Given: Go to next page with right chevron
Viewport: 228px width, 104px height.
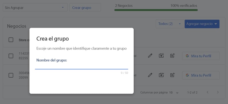Looking at the screenshot, I should point(218,92).
